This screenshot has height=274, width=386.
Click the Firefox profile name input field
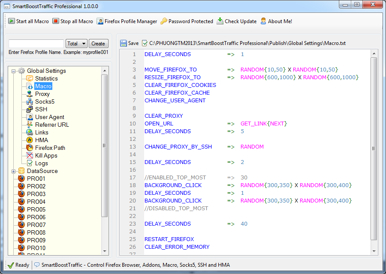click(36, 44)
